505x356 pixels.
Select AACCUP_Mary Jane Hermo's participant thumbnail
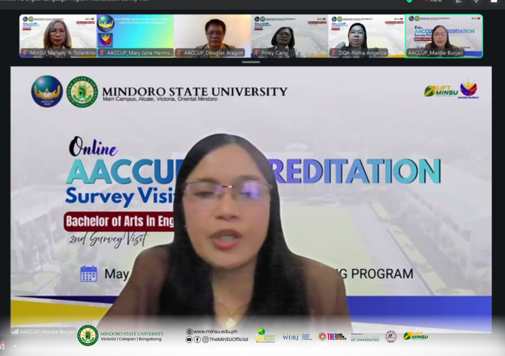click(x=135, y=36)
